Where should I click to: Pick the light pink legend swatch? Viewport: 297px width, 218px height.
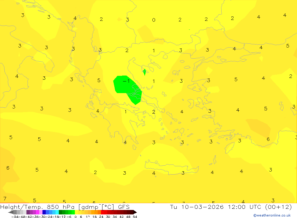click(41, 212)
